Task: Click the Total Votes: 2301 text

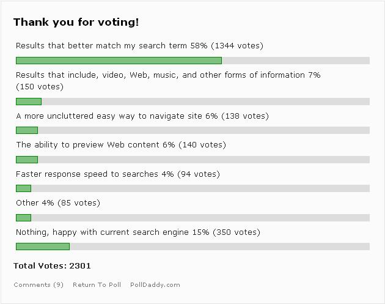Action: pyautogui.click(x=52, y=266)
